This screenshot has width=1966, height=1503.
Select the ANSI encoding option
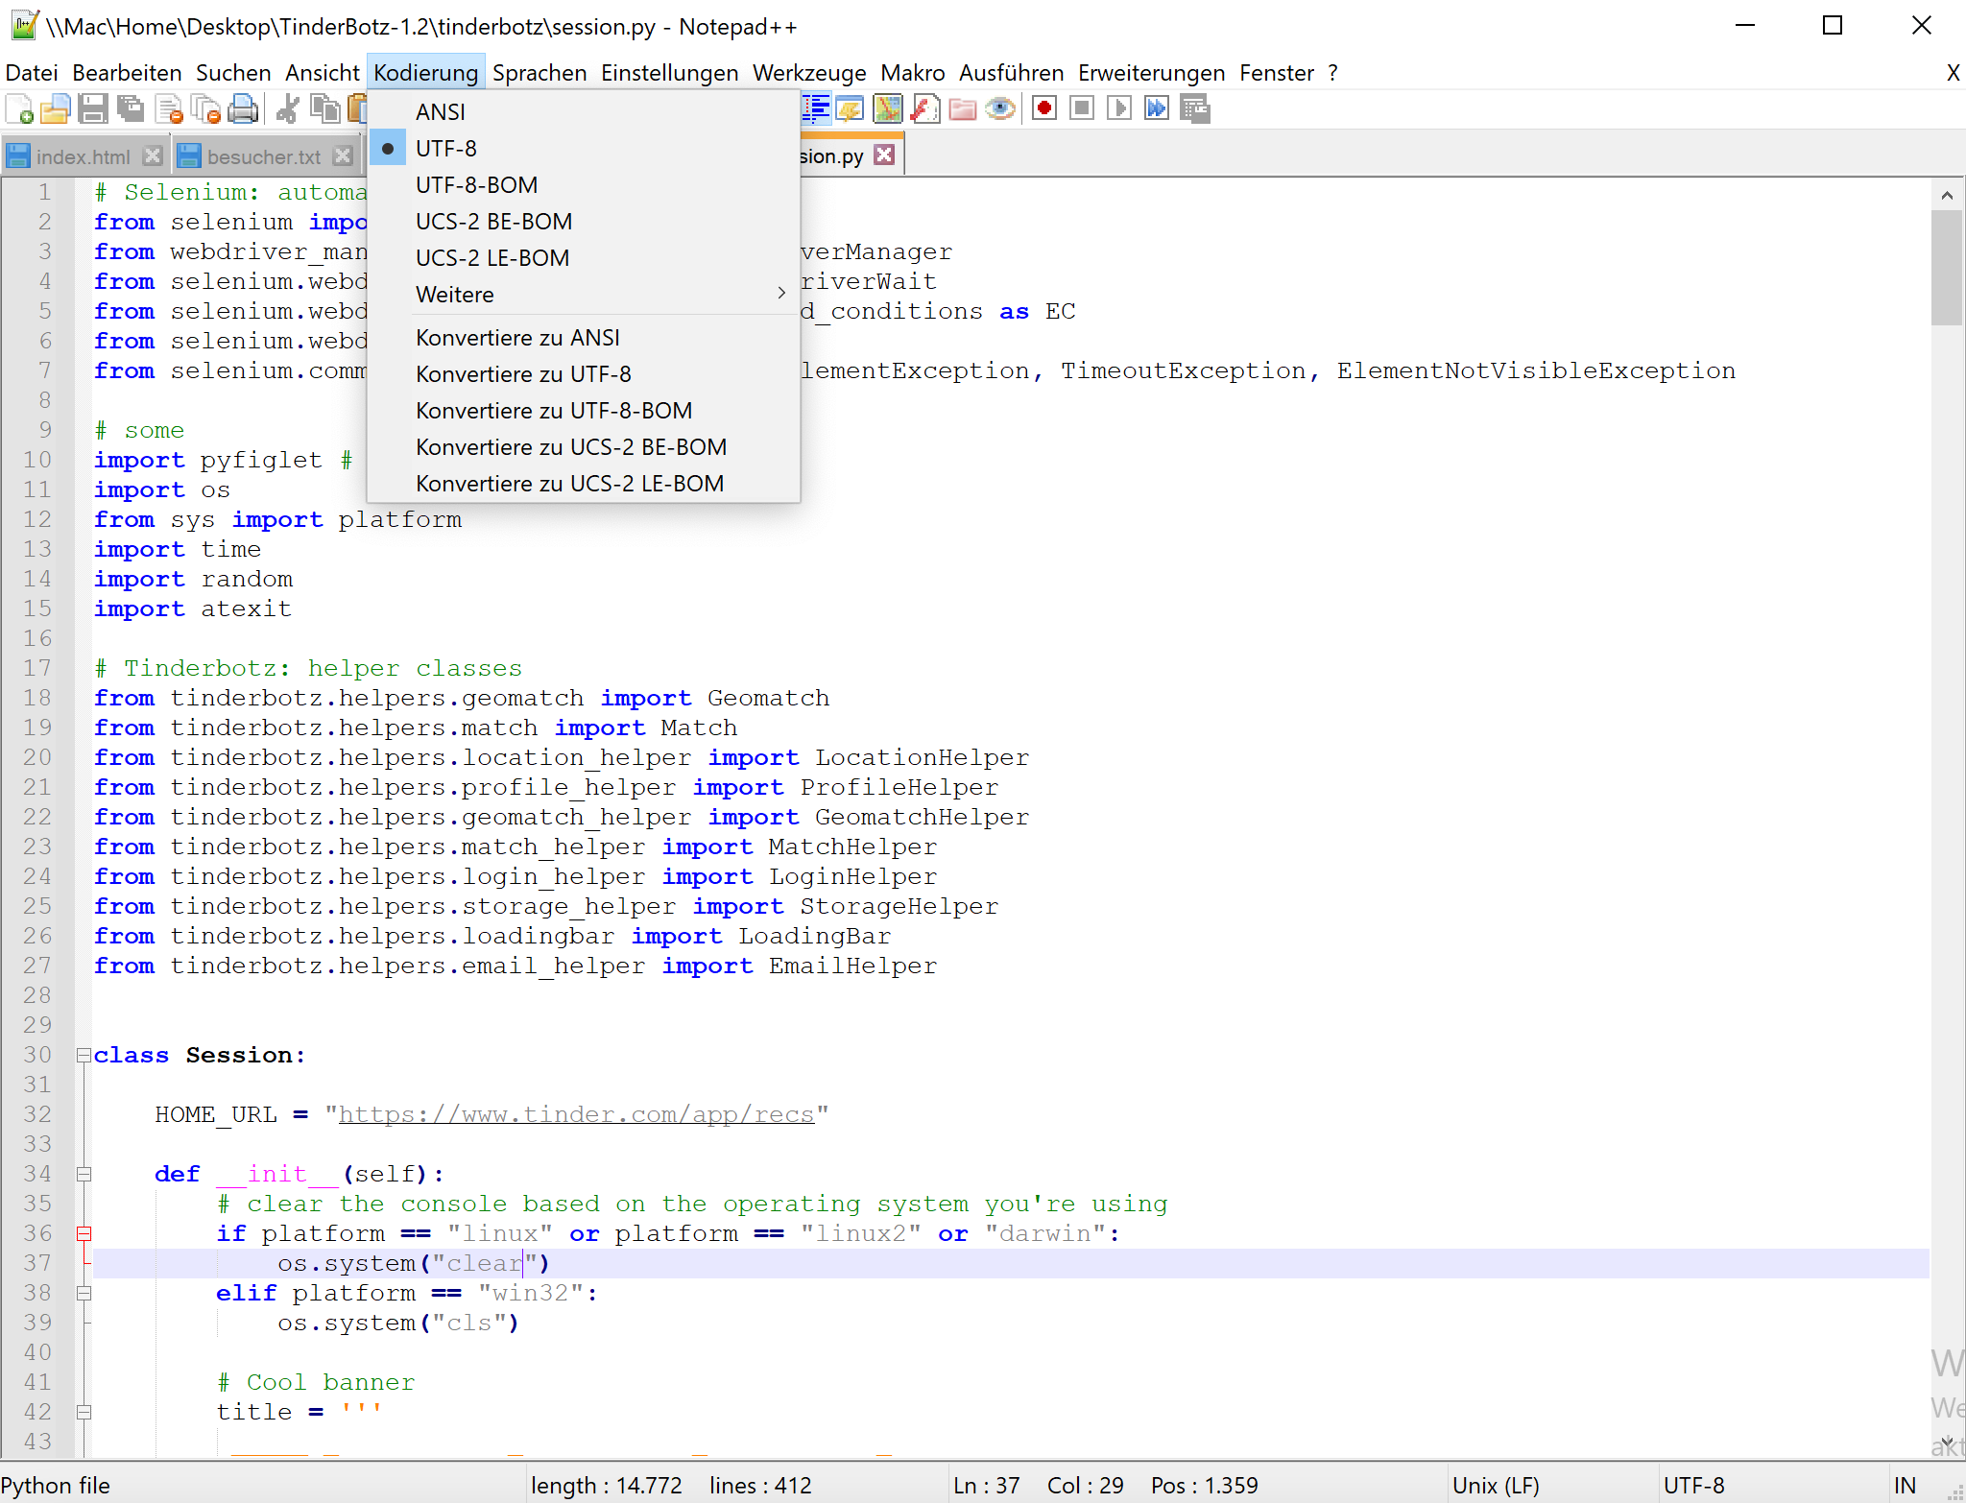tap(441, 112)
